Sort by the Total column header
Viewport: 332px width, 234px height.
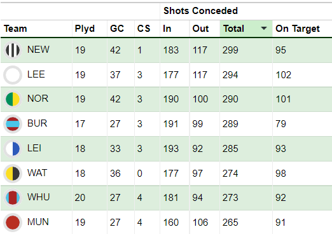233,29
